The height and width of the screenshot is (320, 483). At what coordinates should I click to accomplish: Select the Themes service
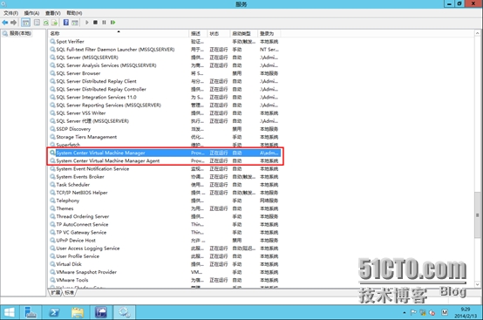[x=165, y=208]
